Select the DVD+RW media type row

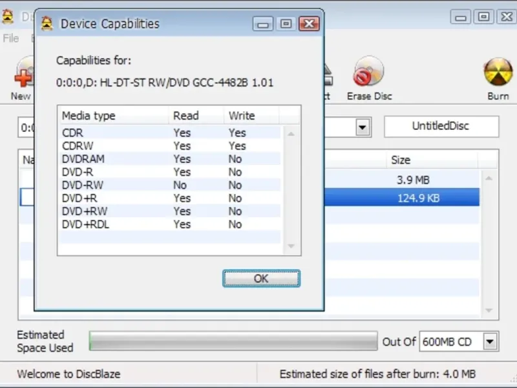pyautogui.click(x=171, y=211)
